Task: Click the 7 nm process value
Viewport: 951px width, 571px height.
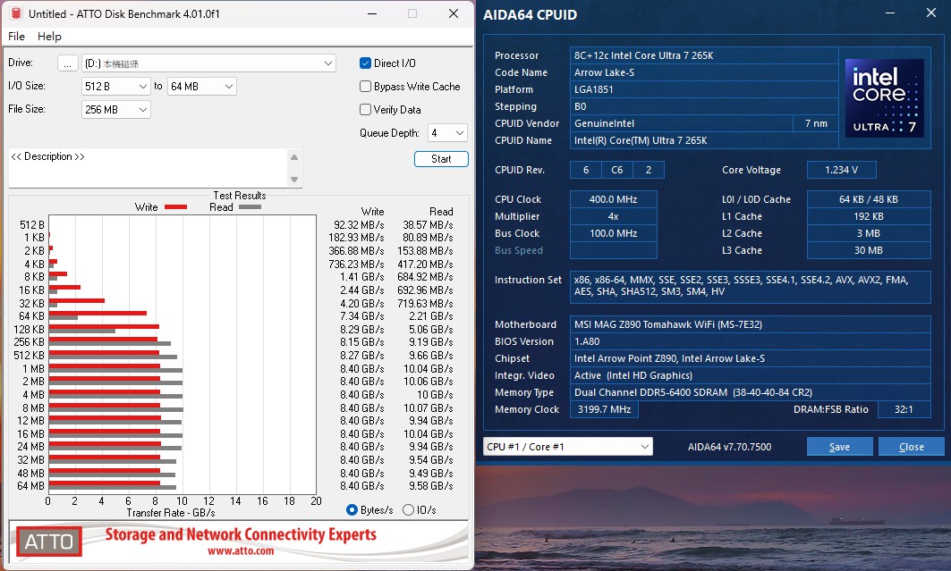Action: pos(816,123)
